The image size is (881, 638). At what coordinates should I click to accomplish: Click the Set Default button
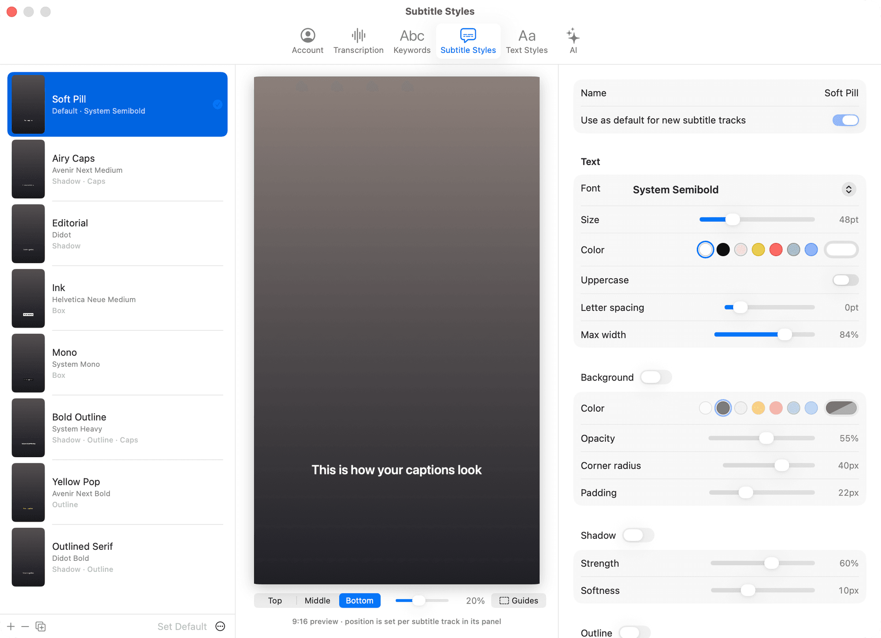(x=182, y=627)
